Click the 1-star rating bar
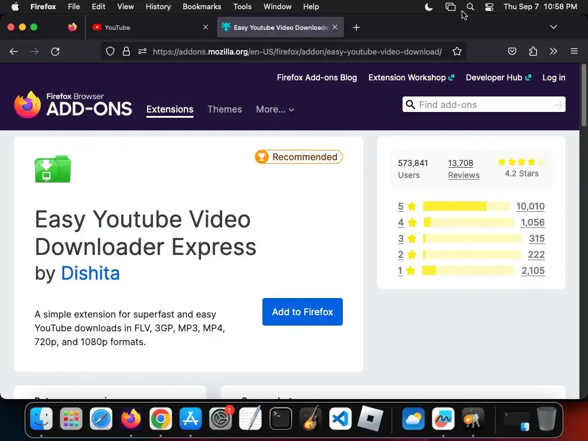 tap(468, 271)
